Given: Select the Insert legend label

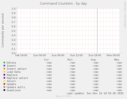Looking at the screenshot, I should click(11, 66).
